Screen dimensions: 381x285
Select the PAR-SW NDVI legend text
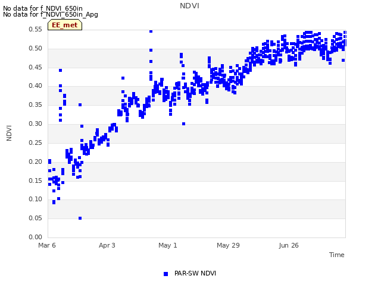(x=195, y=273)
